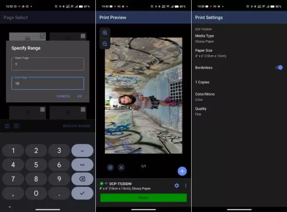Remove photo with the X icon
The width and height of the screenshot is (287, 212).
pyautogui.click(x=121, y=167)
